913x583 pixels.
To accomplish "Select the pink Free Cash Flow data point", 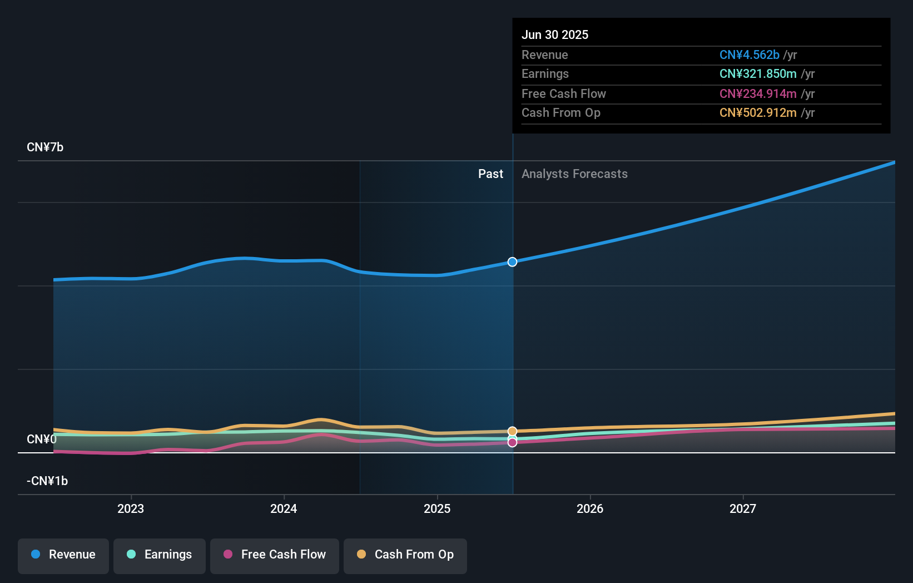I will coord(512,442).
